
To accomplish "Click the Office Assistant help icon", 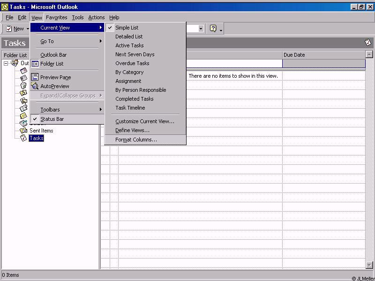I will point(213,29).
